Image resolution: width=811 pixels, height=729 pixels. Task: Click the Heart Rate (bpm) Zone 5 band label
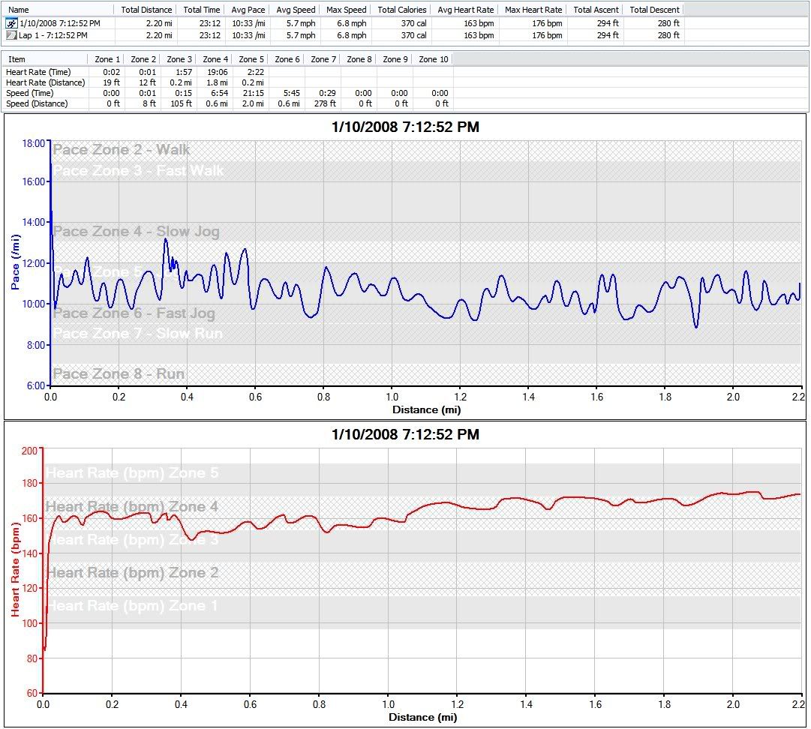click(132, 473)
